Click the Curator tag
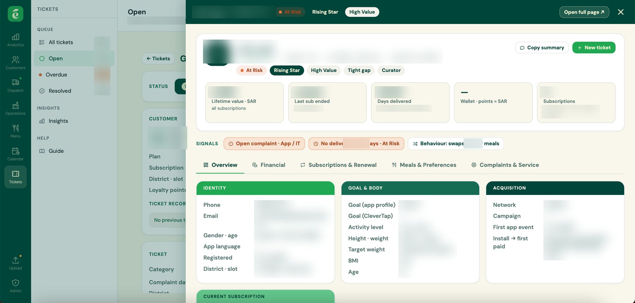Viewport: 635px width, 303px height. (x=391, y=70)
